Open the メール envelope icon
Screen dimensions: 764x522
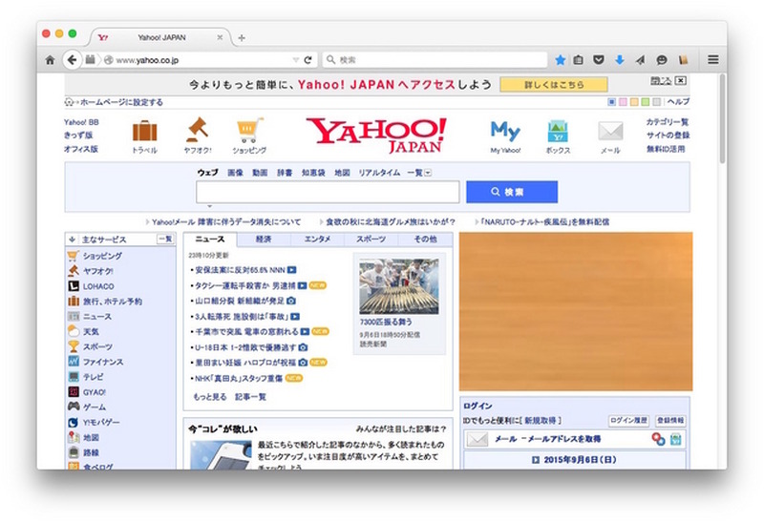coord(610,132)
